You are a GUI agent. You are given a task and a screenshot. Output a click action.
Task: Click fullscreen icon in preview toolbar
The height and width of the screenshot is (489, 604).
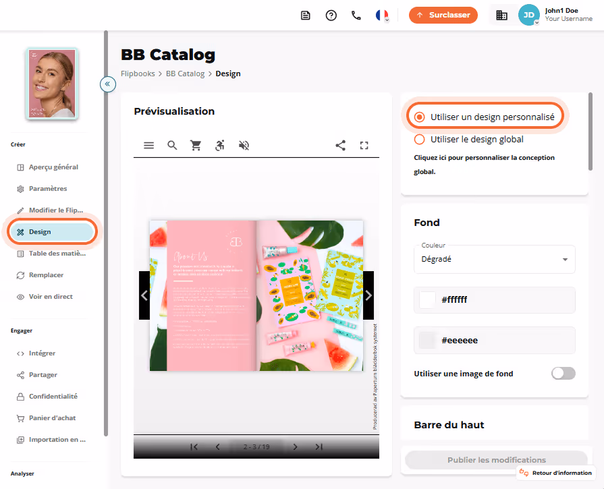coord(364,145)
